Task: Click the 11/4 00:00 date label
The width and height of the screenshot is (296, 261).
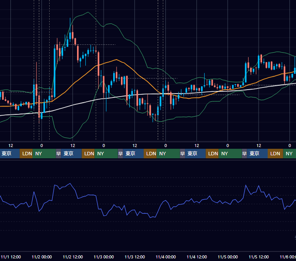Action: (166, 257)
